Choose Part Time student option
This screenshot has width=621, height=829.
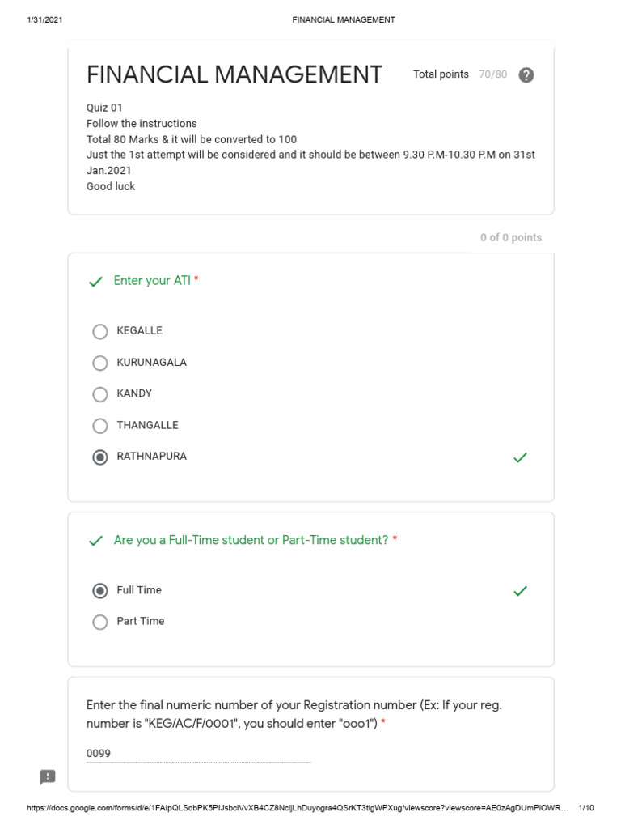click(100, 622)
